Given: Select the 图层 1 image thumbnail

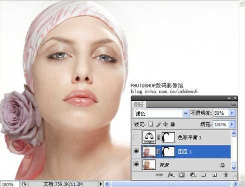Looking at the screenshot, I should [148, 151].
